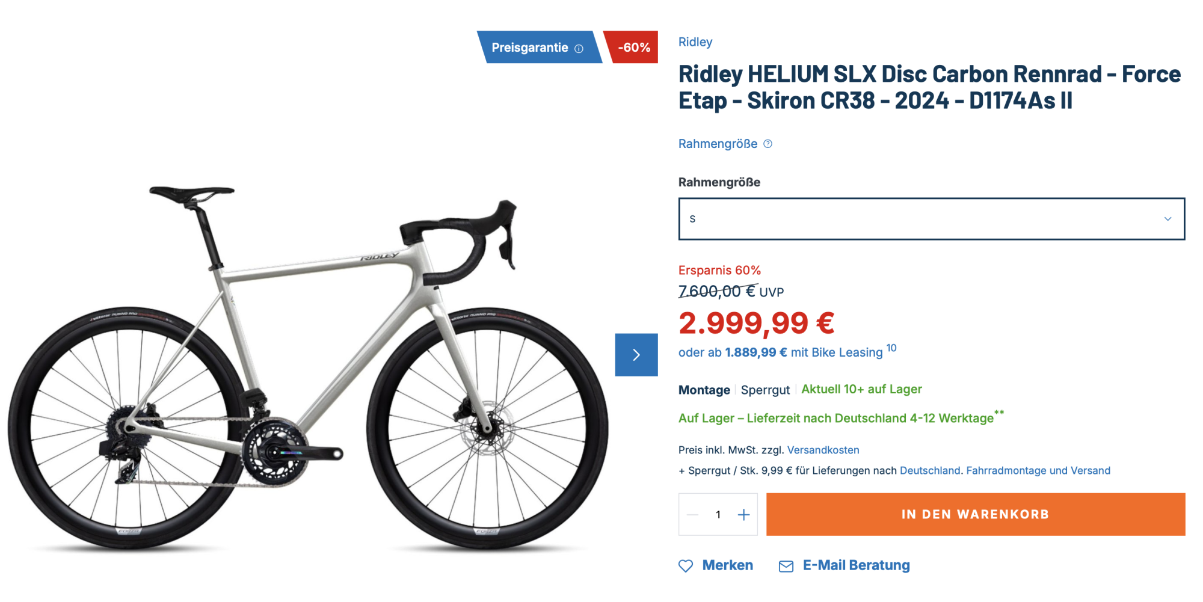The height and width of the screenshot is (602, 1203).
Task: Open the Ridley brand link
Action: (x=695, y=42)
